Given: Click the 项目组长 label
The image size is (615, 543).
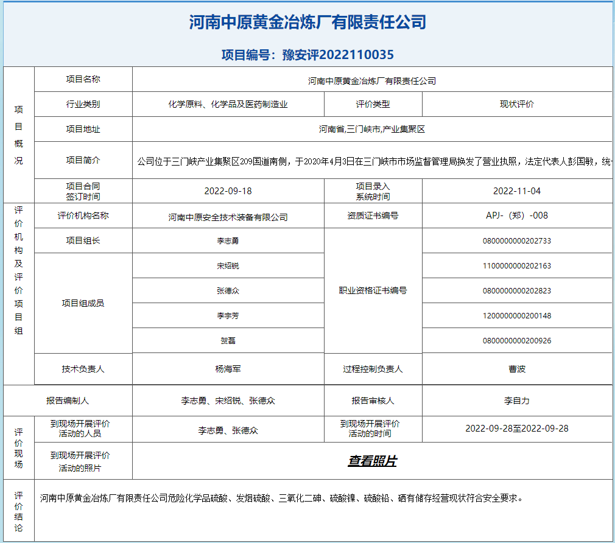Looking at the screenshot, I should tap(83, 240).
